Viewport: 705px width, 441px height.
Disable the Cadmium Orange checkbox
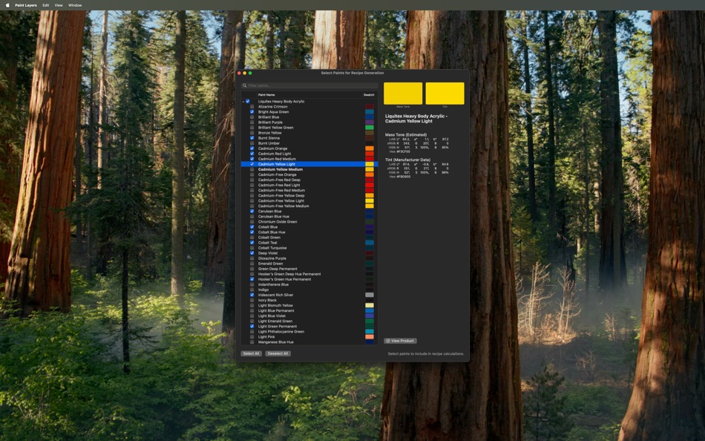[252, 148]
